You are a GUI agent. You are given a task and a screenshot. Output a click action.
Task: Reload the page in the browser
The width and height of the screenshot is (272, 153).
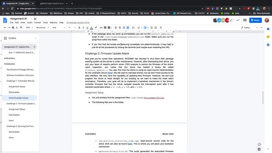pyautogui.click(x=12, y=8)
